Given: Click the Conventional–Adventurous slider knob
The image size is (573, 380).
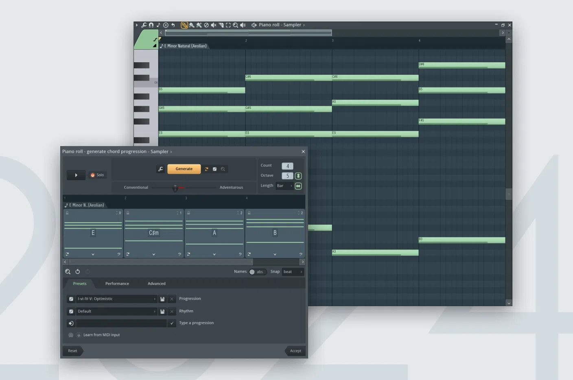Looking at the screenshot, I should (175, 188).
